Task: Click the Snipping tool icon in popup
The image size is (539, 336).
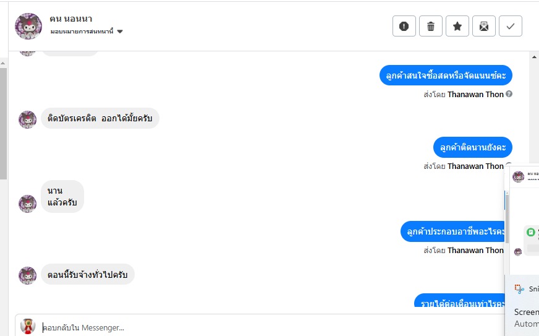Action: (x=519, y=289)
